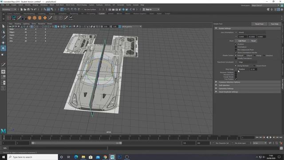This screenshot has height=160, width=284.
Task: Enable select by hierarchy mode
Action: [45, 9]
